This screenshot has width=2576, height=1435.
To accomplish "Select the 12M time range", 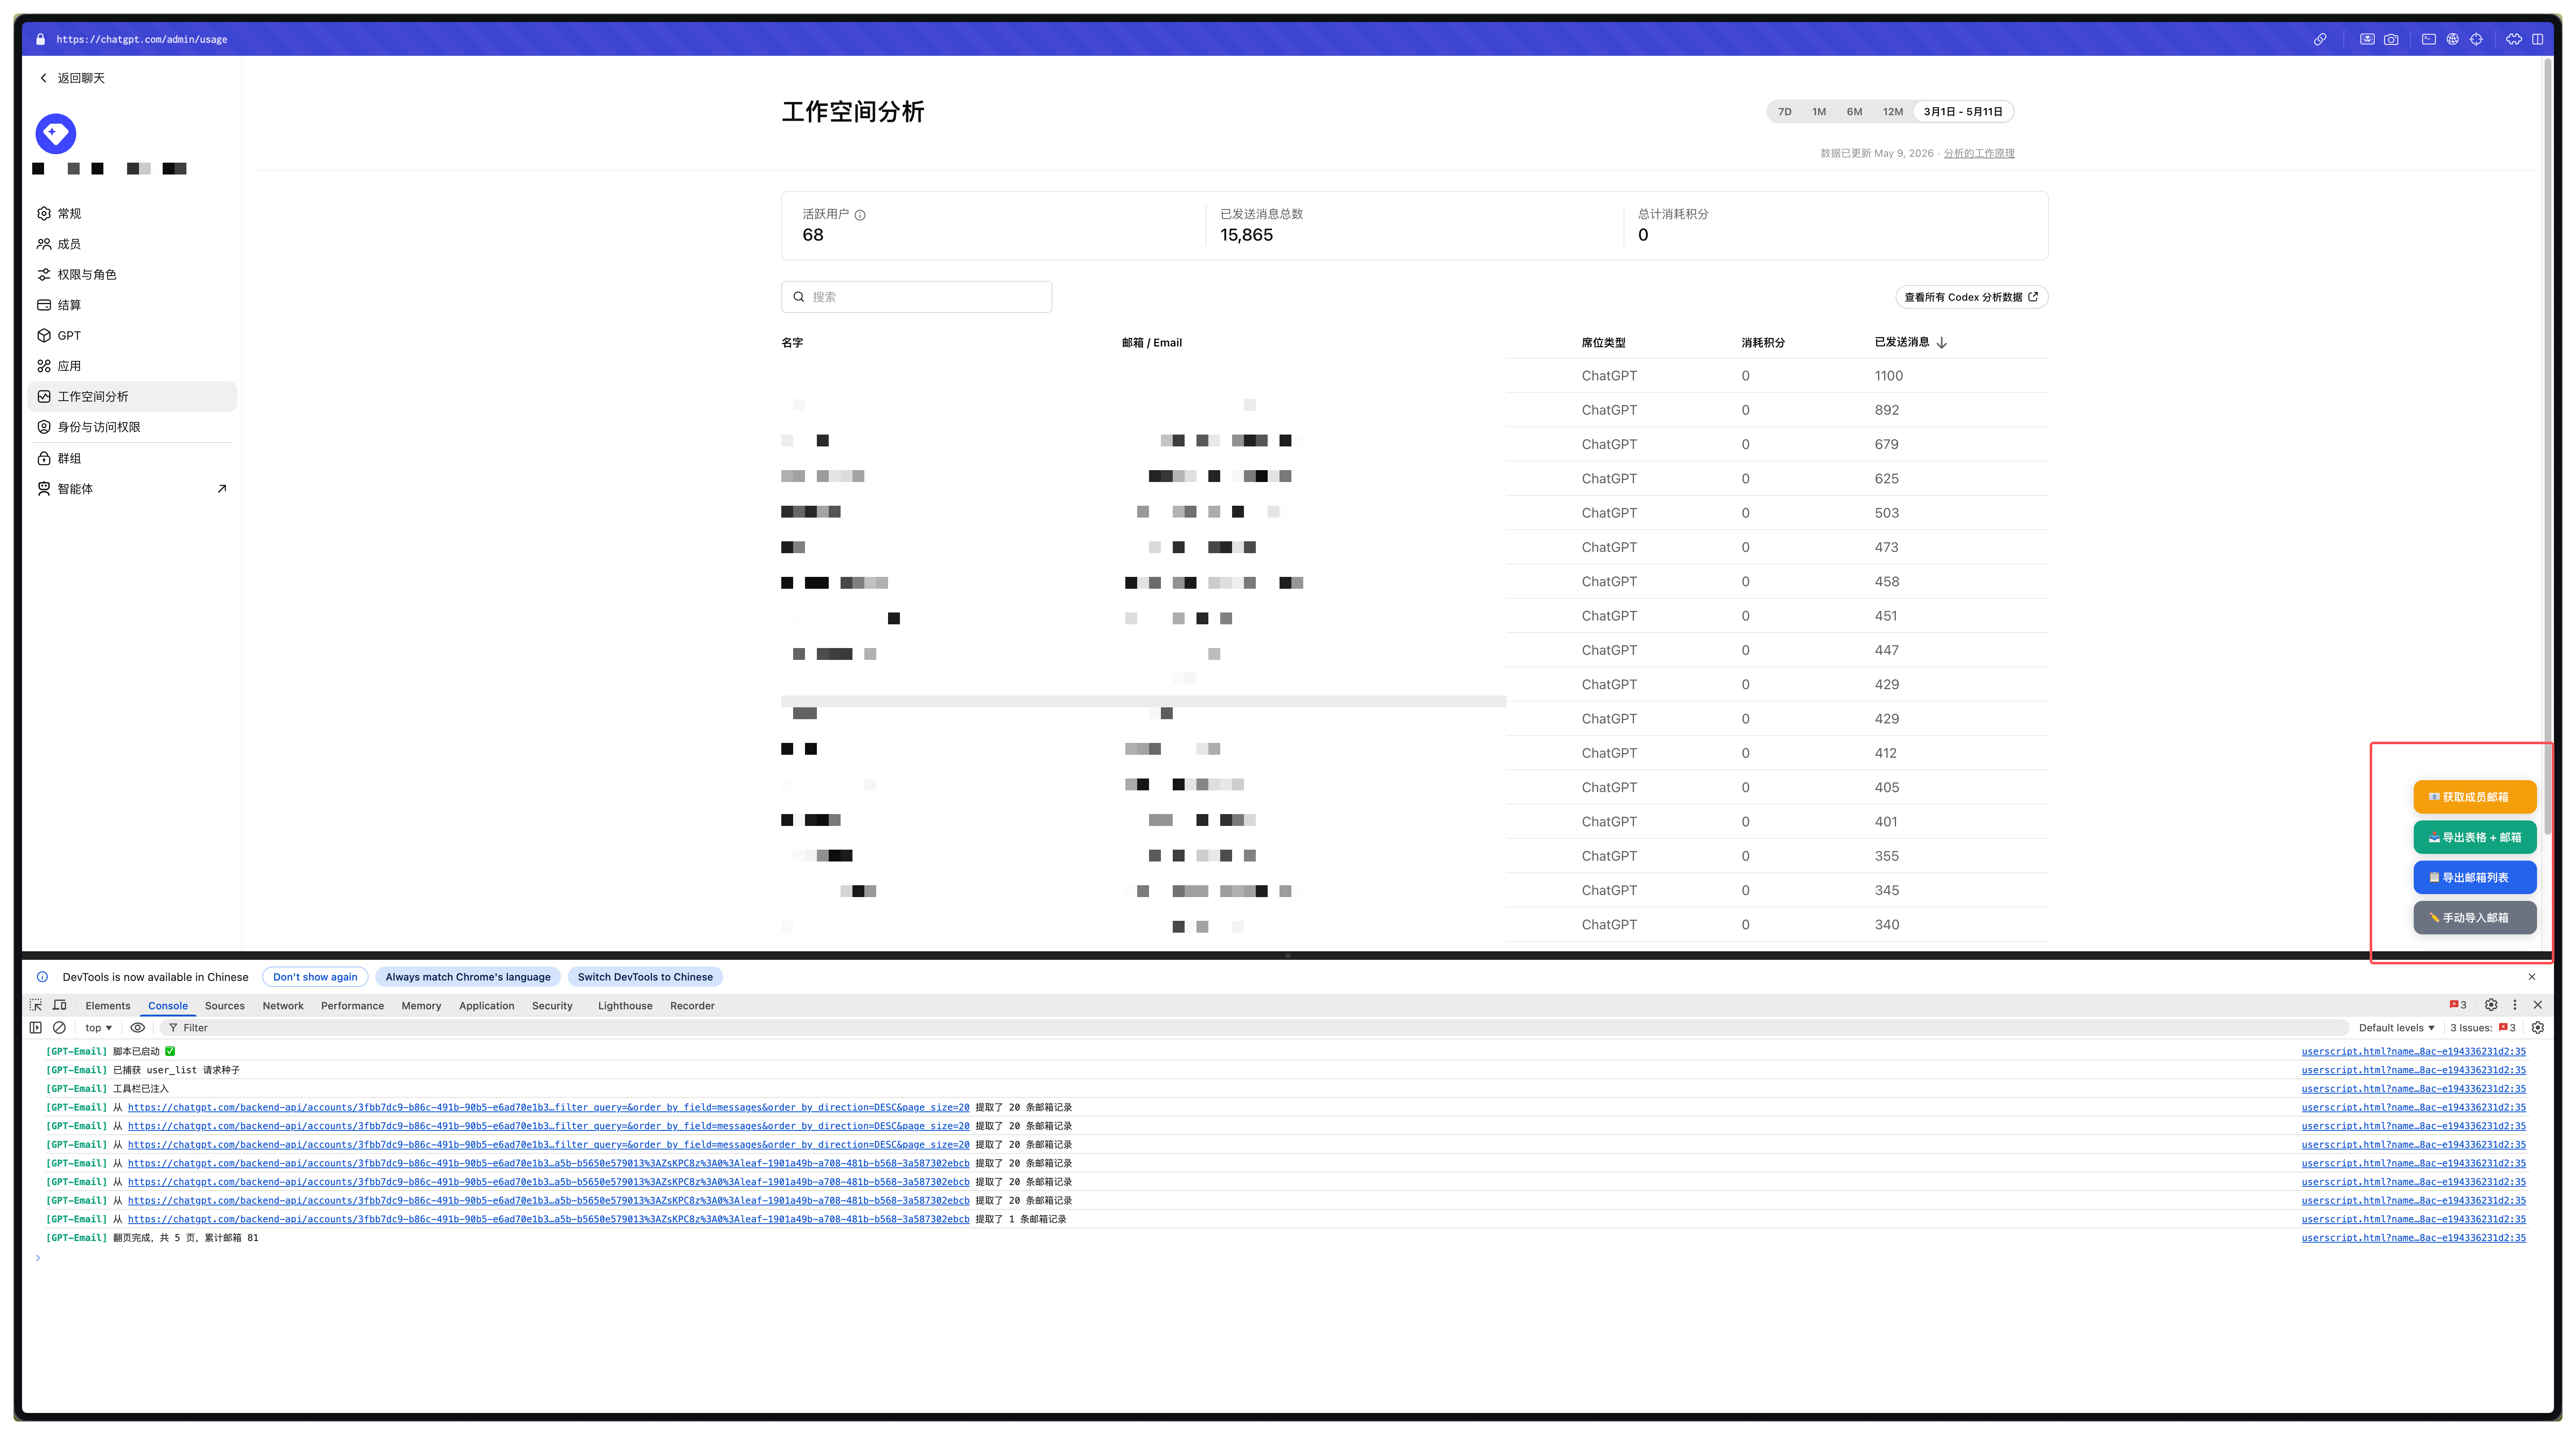I will pos(1893,112).
